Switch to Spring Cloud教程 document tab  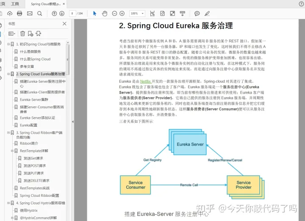coord(46,4)
